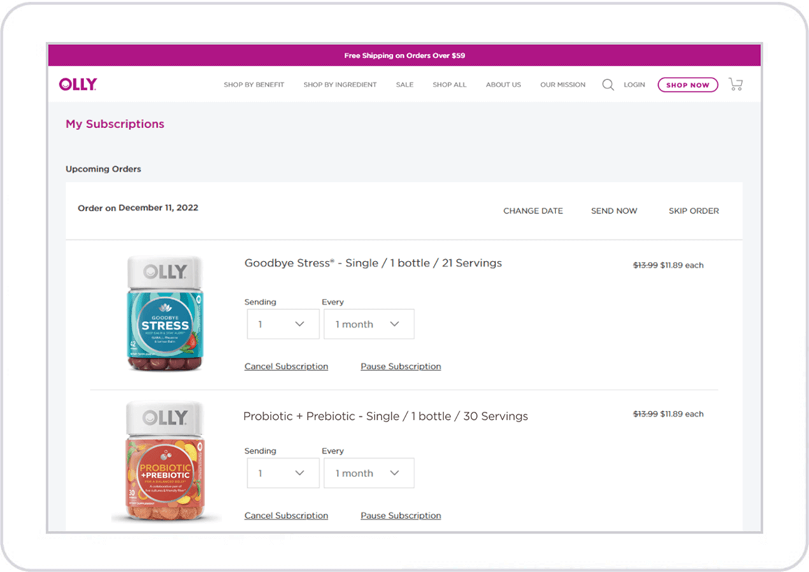The image size is (809, 572).
Task: Open the search magnifier icon
Action: [x=608, y=85]
